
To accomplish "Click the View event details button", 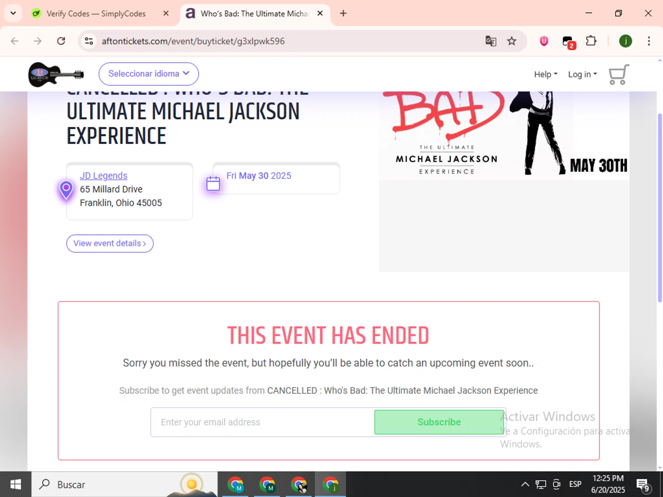I will (110, 243).
